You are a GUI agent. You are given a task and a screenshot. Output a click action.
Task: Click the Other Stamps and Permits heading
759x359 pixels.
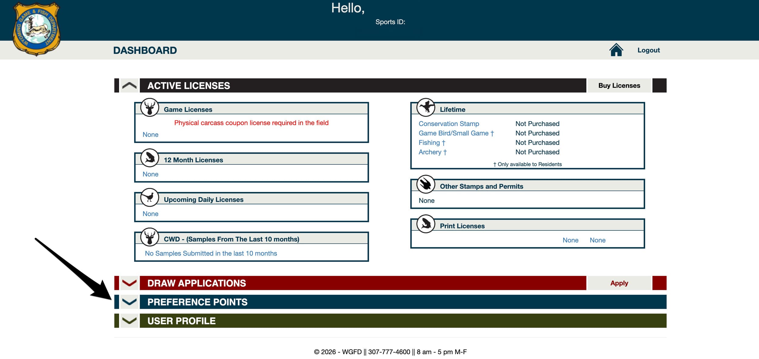pyautogui.click(x=482, y=186)
